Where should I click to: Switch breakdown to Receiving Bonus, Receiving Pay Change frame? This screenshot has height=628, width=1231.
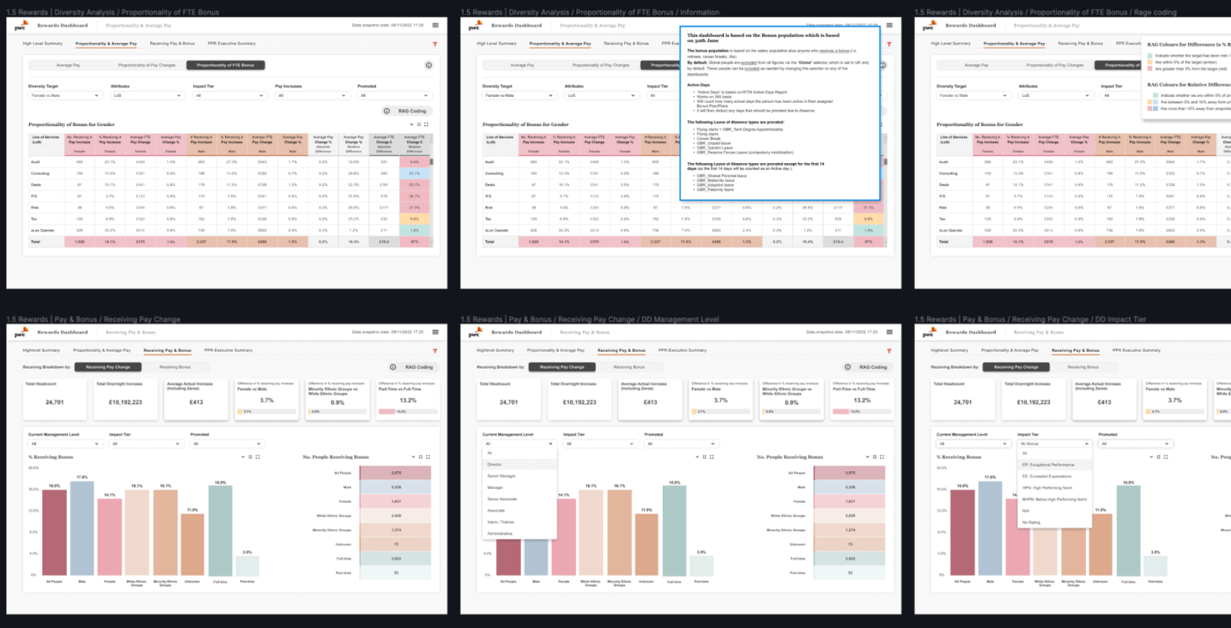tap(175, 367)
